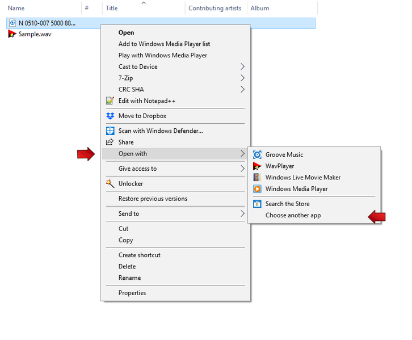Expand the Give access to arrow

[242, 169]
